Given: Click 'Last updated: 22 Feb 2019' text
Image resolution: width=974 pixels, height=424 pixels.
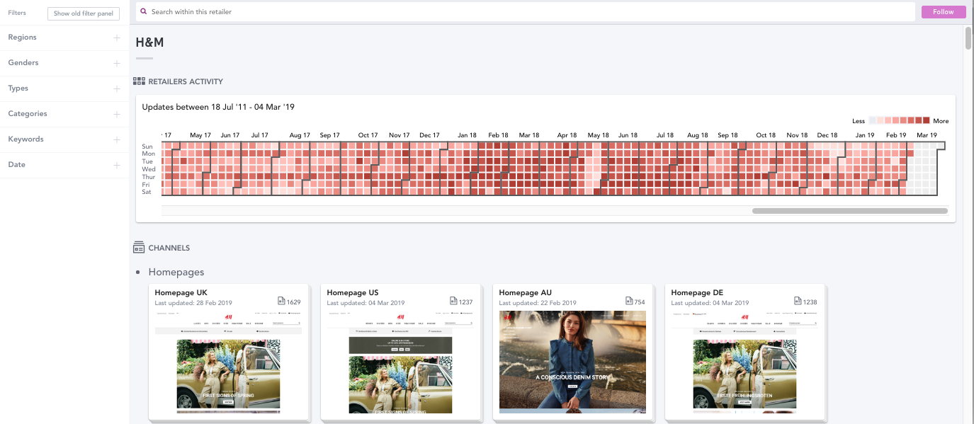Looking at the screenshot, I should click(x=538, y=303).
